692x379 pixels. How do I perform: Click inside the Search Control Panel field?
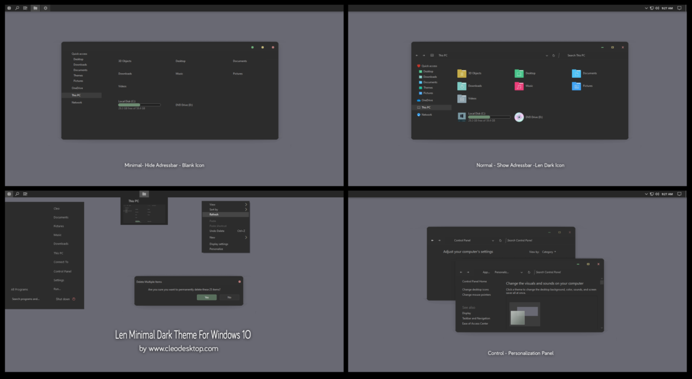[x=548, y=272]
